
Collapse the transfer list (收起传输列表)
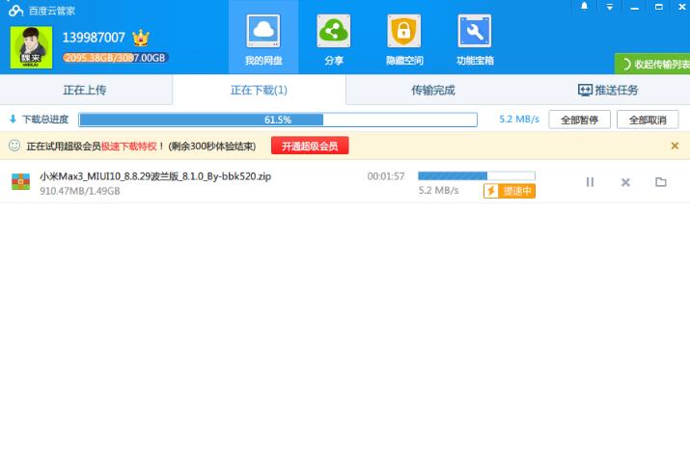tap(654, 65)
